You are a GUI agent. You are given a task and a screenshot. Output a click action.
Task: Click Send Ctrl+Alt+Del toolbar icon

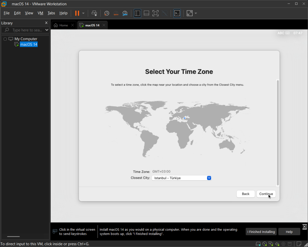[x=94, y=13]
